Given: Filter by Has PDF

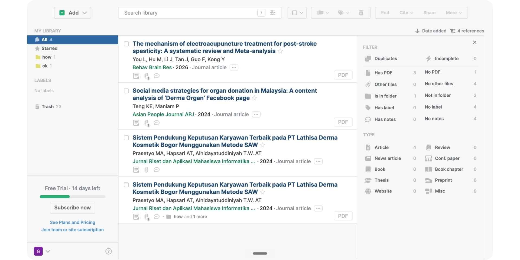Looking at the screenshot, I should point(383,73).
